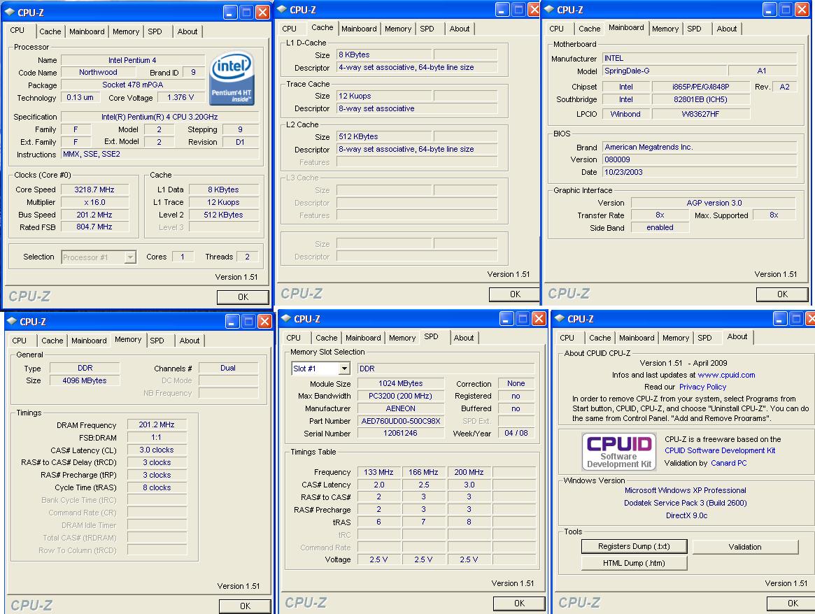Open the SPD tab in the Motherboard window
Image resolution: width=815 pixels, height=614 pixels.
point(695,29)
